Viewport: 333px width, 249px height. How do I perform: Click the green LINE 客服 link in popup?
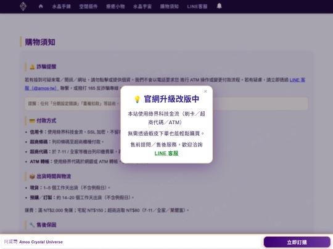(166, 153)
